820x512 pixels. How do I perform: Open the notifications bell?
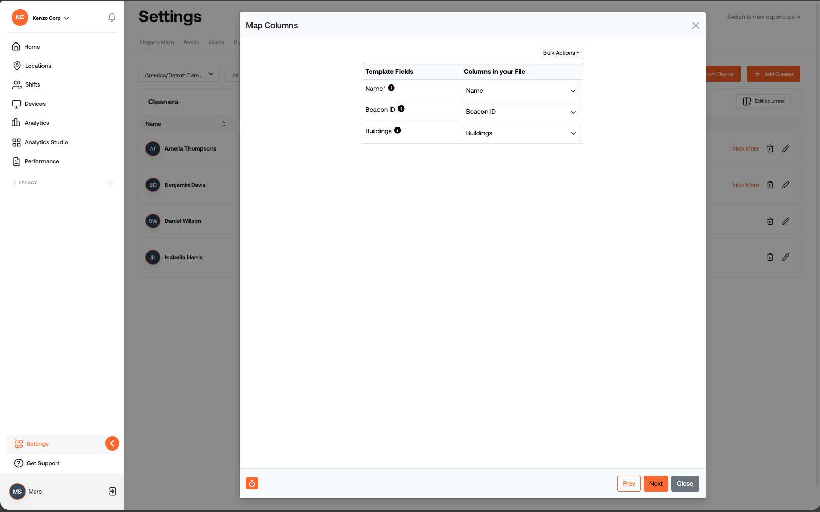pos(112,17)
